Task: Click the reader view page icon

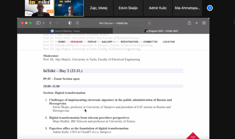Action: click(x=77, y=23)
